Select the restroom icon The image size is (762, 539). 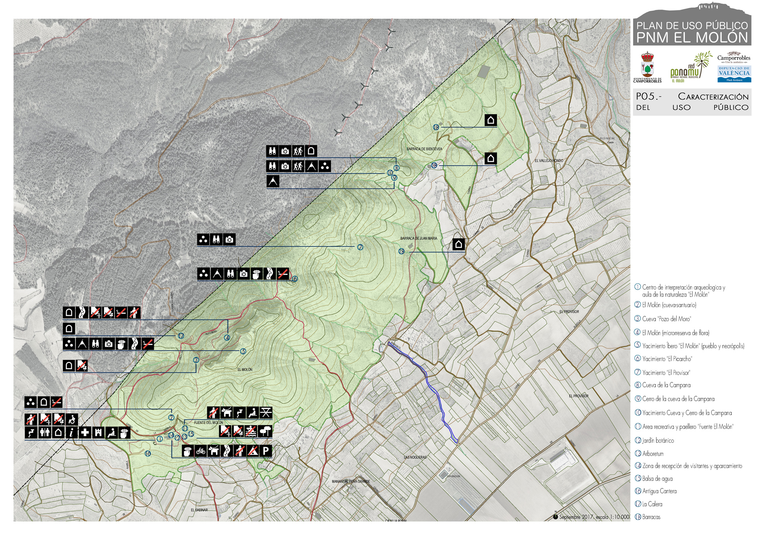coord(45,432)
